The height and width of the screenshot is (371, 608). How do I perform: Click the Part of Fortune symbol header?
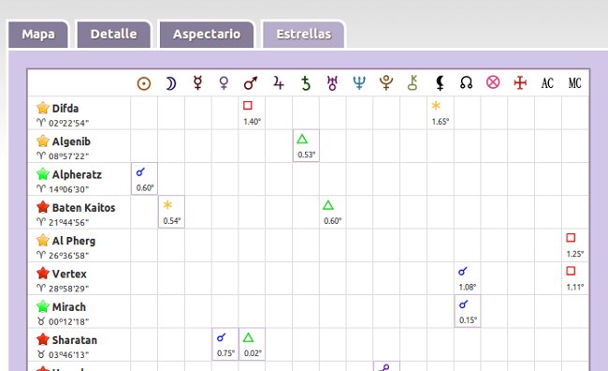pos(493,82)
